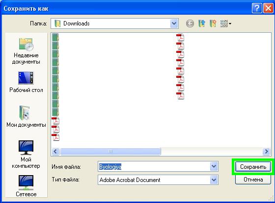Expand the Имя файла dropdown arrow

click(x=214, y=166)
